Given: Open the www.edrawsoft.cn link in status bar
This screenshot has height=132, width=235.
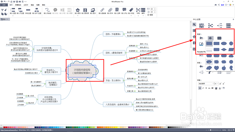Looking at the screenshot, I should pos(9,130).
